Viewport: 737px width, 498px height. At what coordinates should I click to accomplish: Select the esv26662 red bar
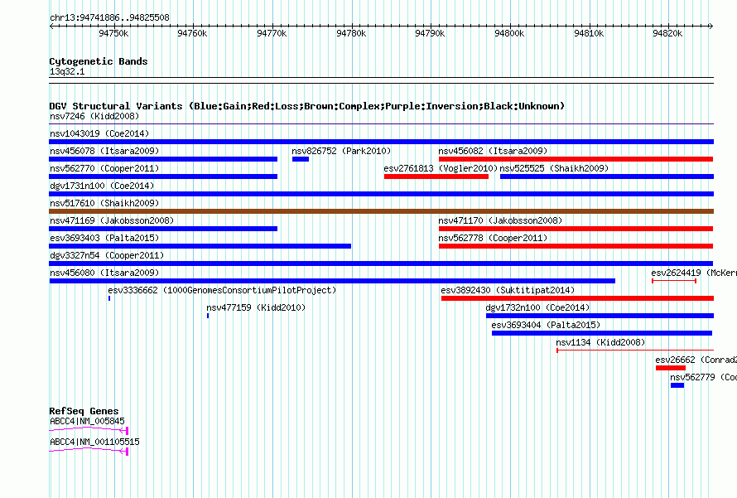(x=671, y=368)
